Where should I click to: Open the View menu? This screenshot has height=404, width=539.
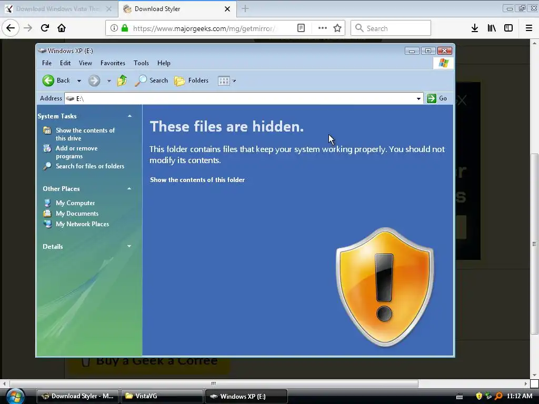click(x=85, y=63)
